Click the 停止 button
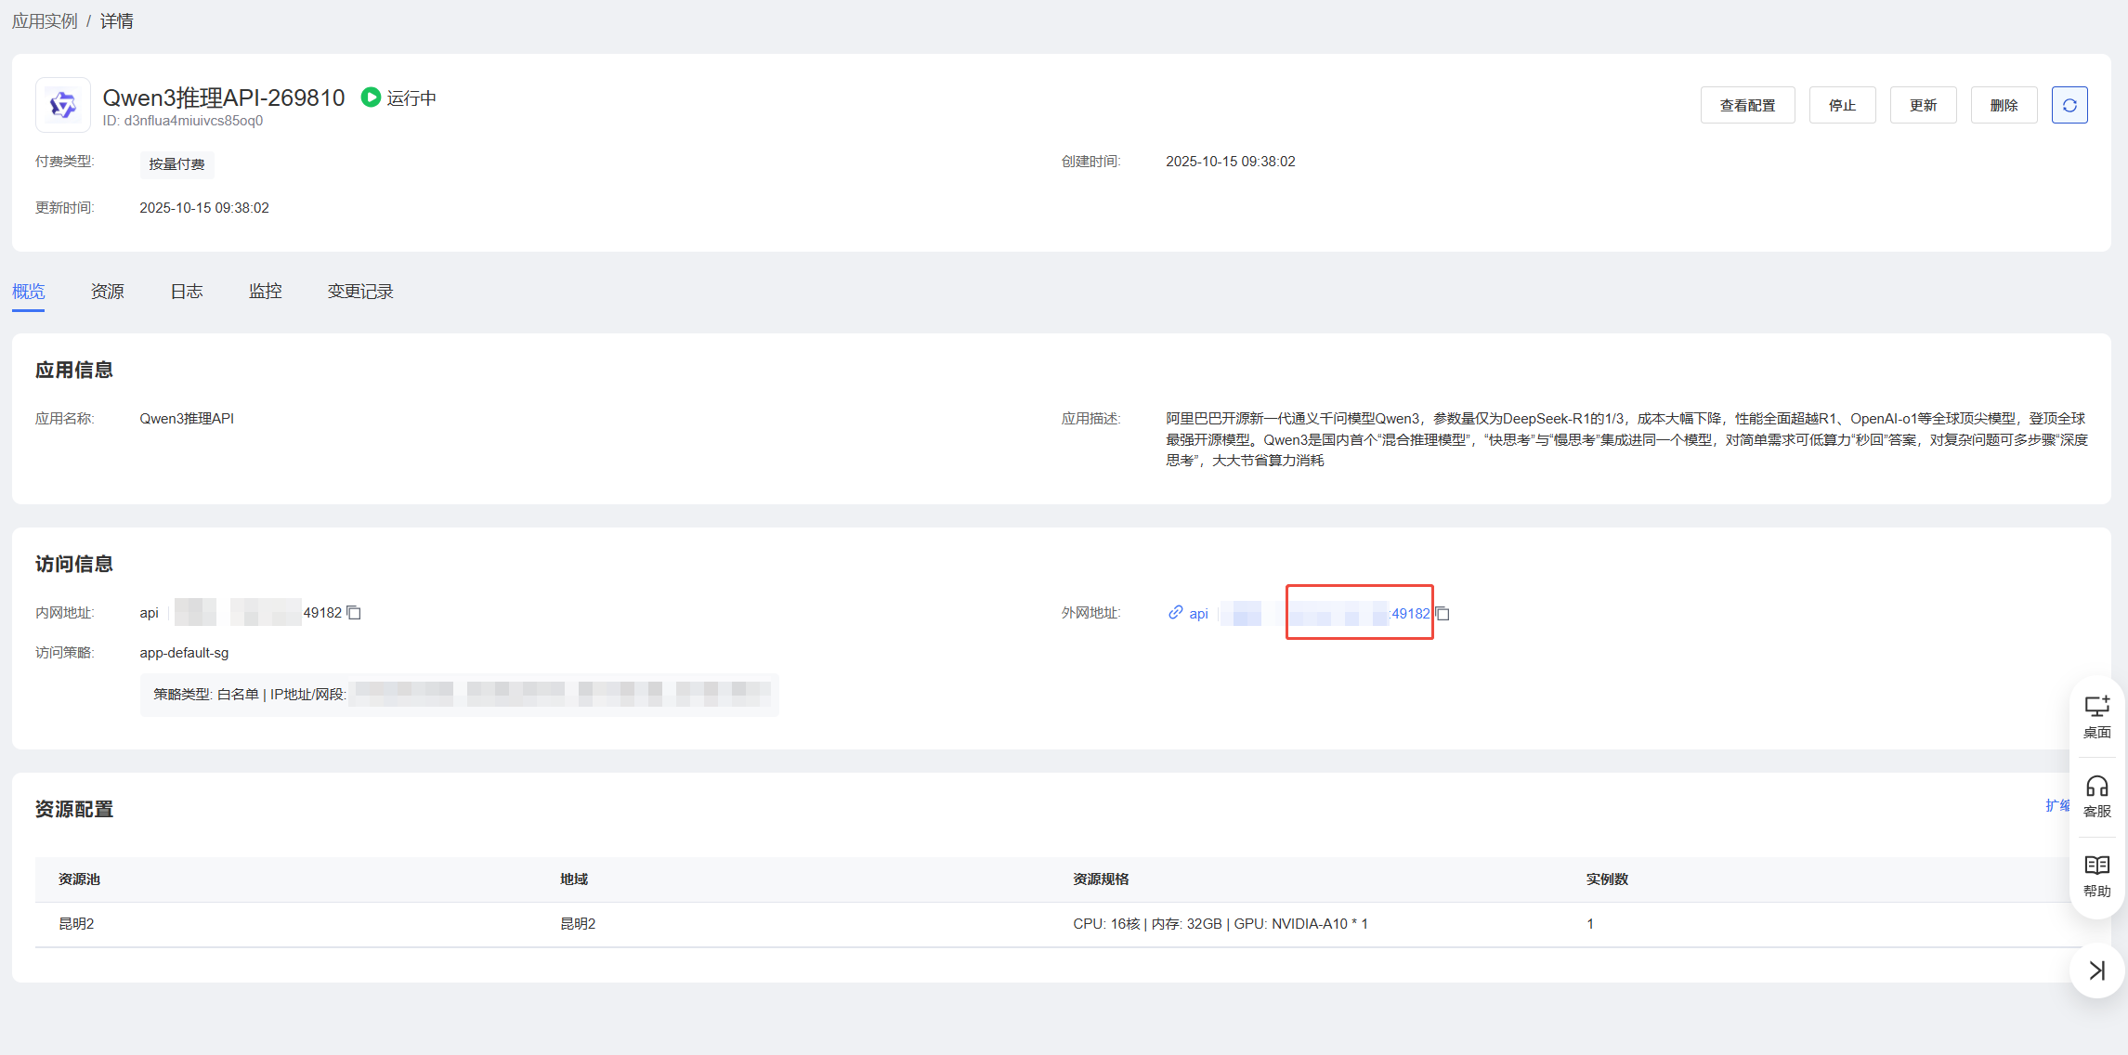The width and height of the screenshot is (2128, 1055). (1842, 106)
